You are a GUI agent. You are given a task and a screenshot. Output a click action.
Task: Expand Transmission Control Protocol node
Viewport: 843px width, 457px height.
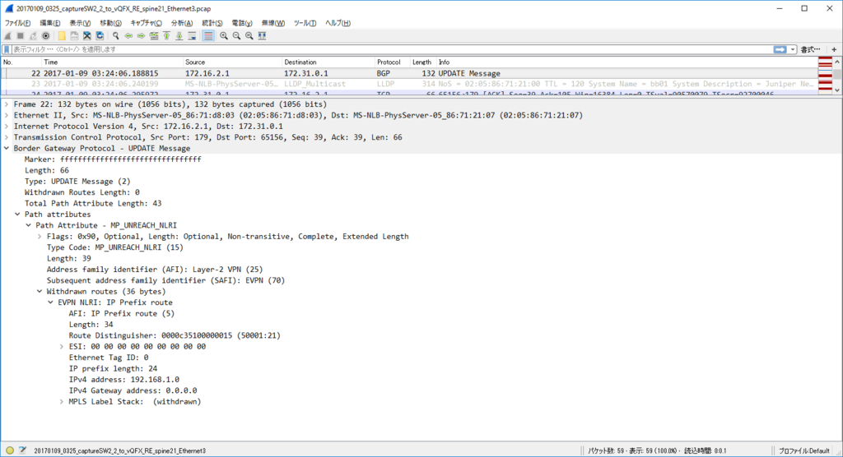click(7, 137)
